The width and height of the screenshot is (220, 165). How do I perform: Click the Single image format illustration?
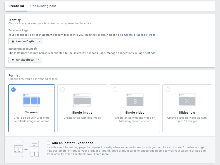click(82, 101)
